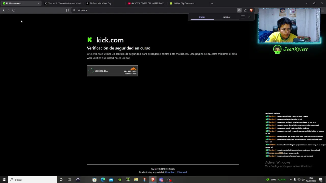This screenshot has width=326, height=183.
Task: Open the translate popup options menu
Action: tap(243, 17)
